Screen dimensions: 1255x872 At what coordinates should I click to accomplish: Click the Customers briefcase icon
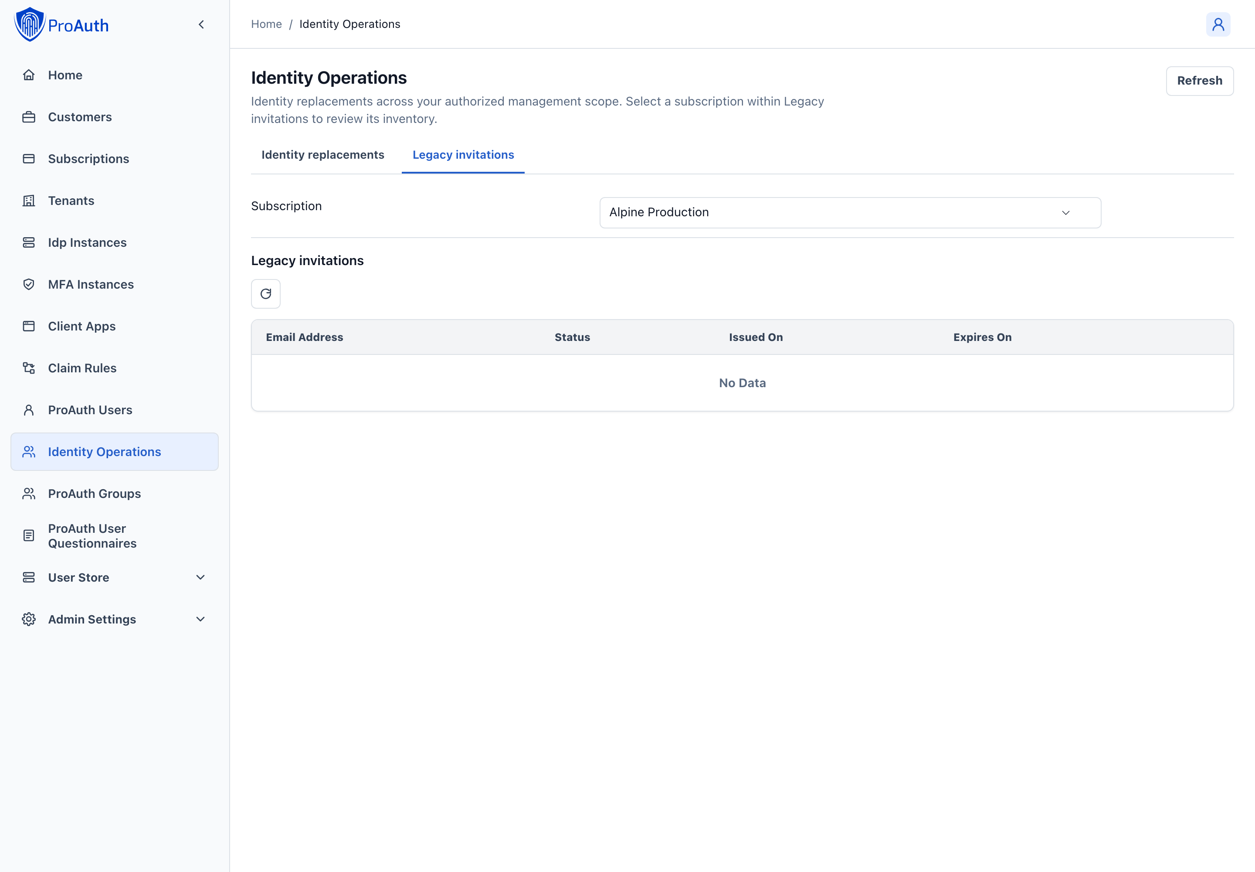click(29, 117)
